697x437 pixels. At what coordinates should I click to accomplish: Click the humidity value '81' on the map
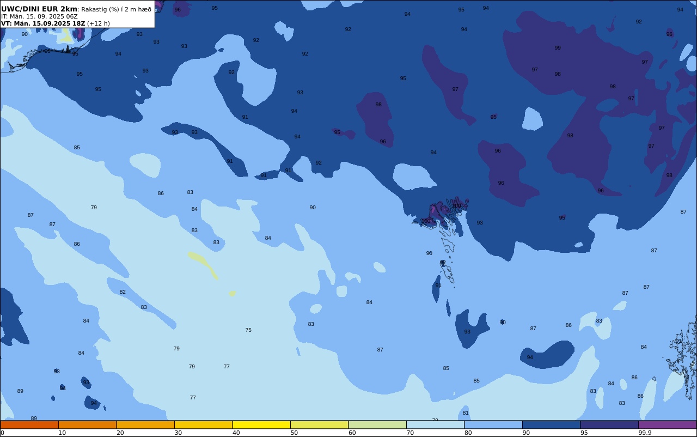tap(466, 413)
